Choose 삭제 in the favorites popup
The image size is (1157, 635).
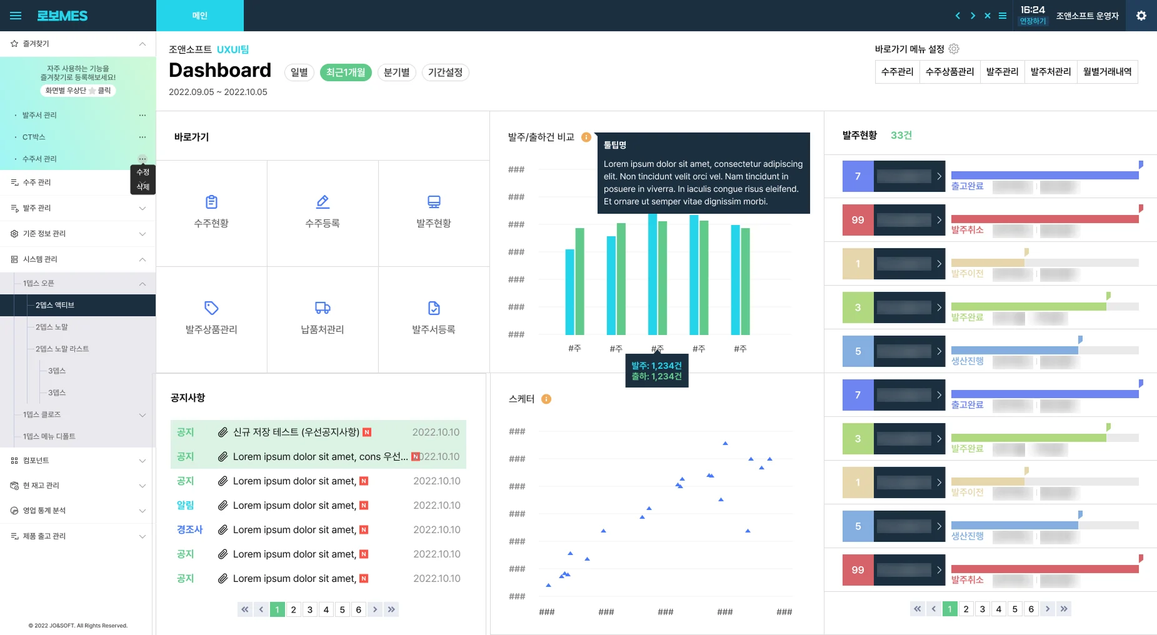[x=143, y=186]
